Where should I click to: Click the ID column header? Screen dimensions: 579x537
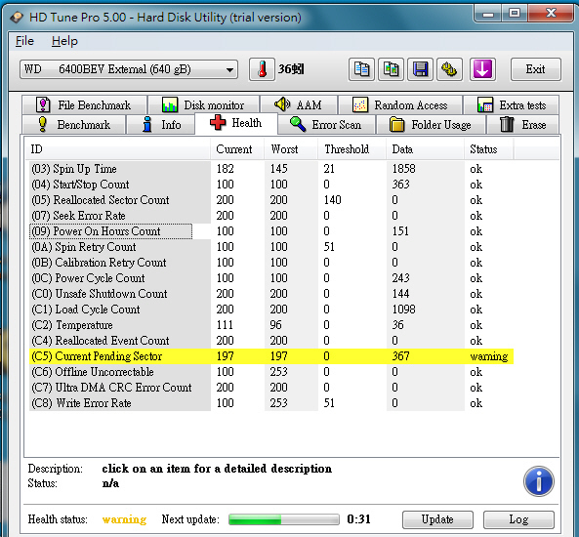tap(117, 149)
